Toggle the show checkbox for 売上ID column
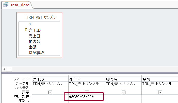This screenshot has height=103, width=178. pyautogui.click(x=50, y=93)
